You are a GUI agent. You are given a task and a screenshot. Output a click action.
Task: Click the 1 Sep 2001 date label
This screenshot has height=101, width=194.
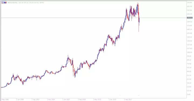click(x=36, y=99)
